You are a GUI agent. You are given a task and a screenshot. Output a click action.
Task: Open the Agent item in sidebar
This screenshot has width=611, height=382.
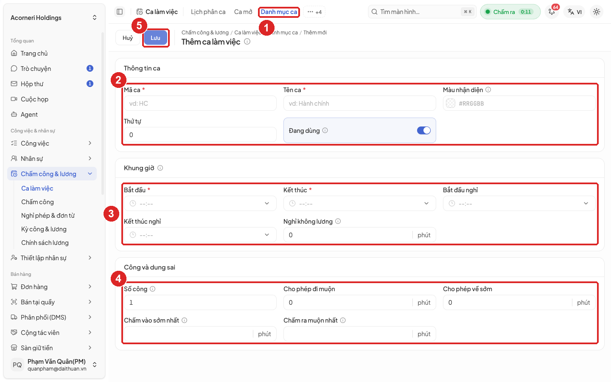click(x=52, y=115)
